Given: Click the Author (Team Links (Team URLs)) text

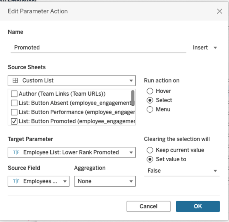Looking at the screenshot, I should click(62, 94).
